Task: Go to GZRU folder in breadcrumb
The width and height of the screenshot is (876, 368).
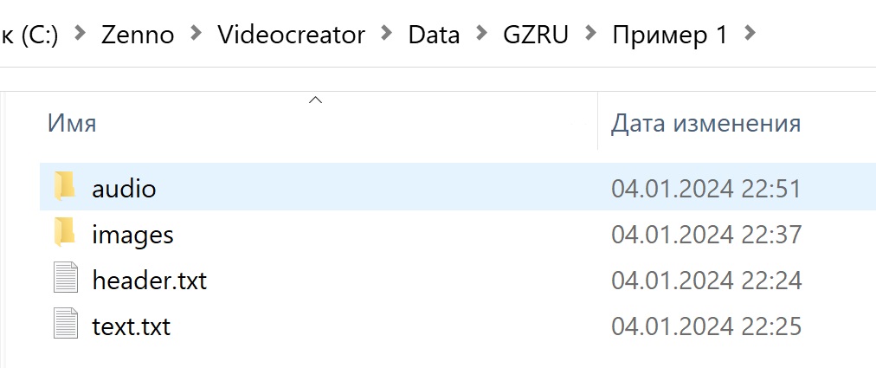Action: 536,35
